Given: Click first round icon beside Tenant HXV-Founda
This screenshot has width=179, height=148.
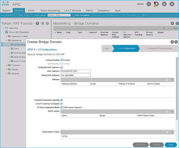Looking at the screenshot, I should pos(37,23).
